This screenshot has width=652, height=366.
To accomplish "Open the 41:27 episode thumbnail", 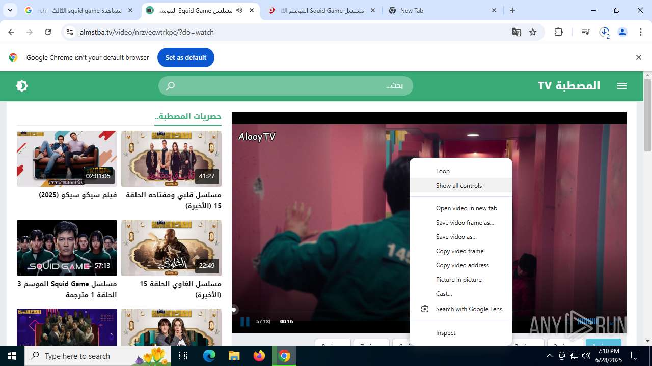I will (171, 159).
